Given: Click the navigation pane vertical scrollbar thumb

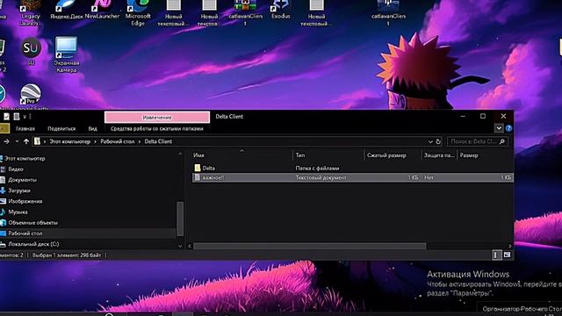Looking at the screenshot, I should pos(180,219).
